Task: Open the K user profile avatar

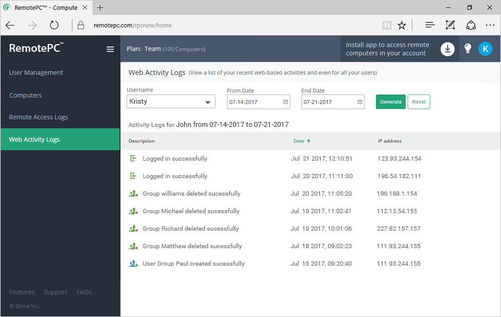Action: (x=485, y=49)
